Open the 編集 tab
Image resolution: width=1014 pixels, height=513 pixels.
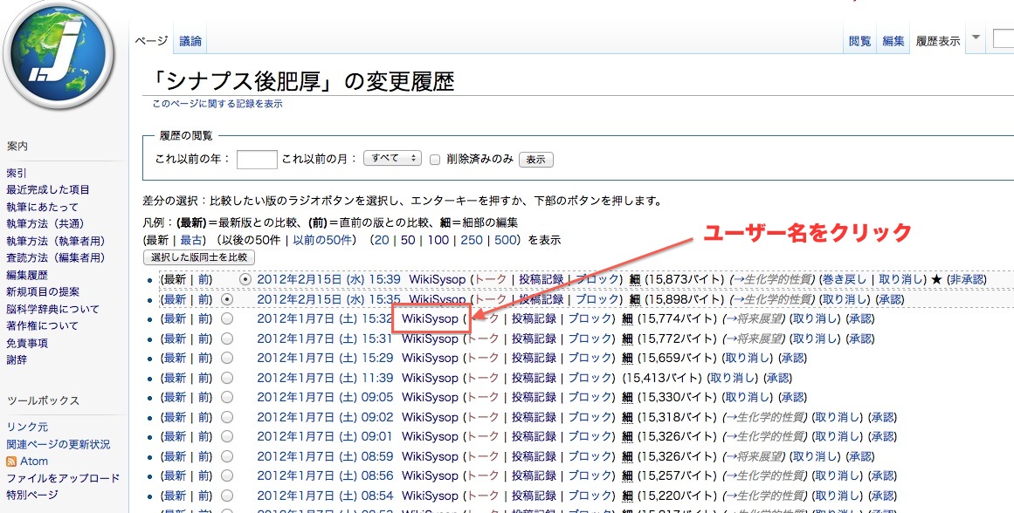(893, 41)
